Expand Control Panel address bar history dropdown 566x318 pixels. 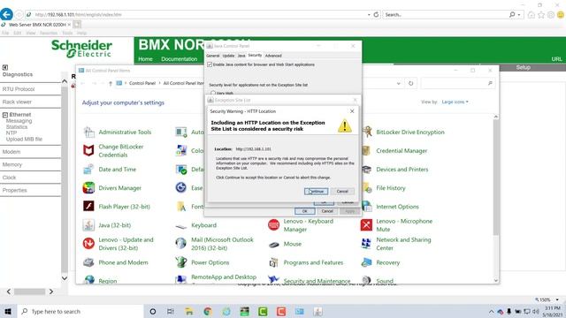(399, 83)
